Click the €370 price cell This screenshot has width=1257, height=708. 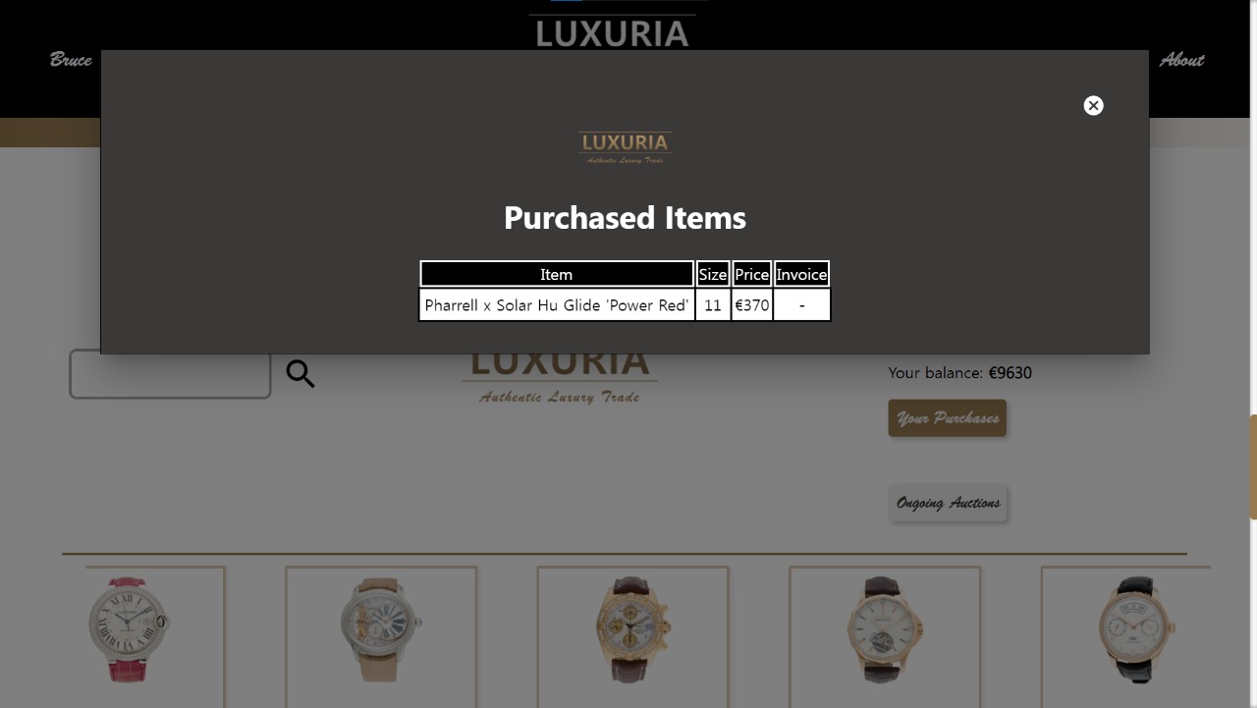[752, 304]
